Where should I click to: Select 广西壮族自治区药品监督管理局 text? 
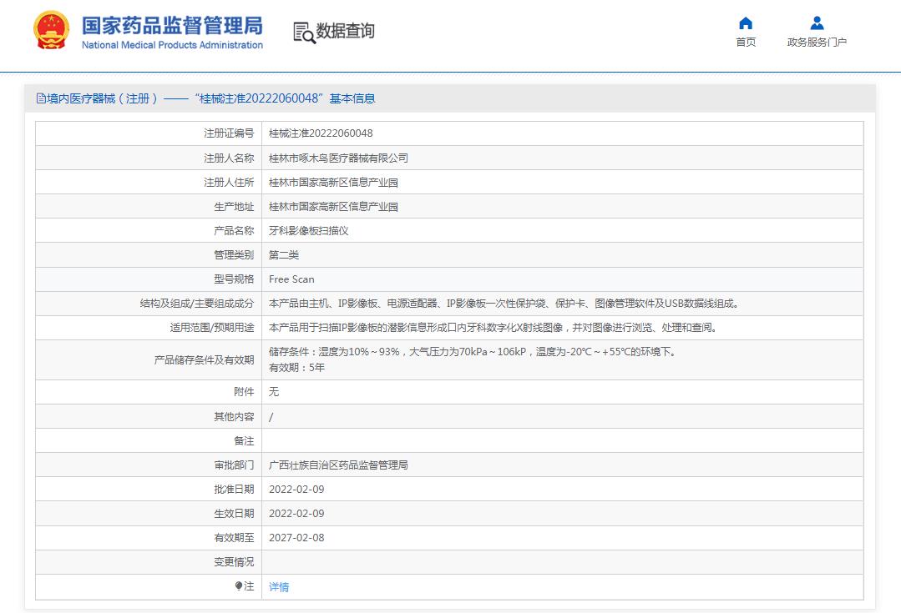(338, 465)
